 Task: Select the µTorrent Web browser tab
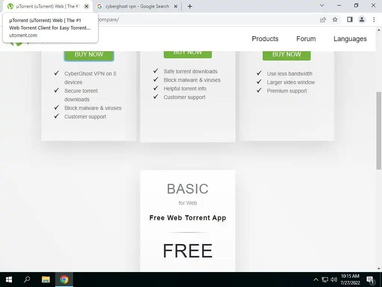pyautogui.click(x=48, y=6)
